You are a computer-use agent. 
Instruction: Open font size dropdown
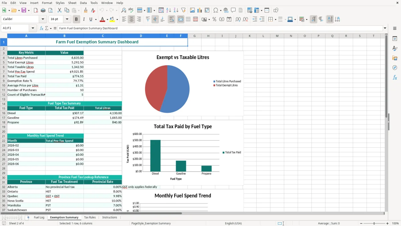[67, 19]
